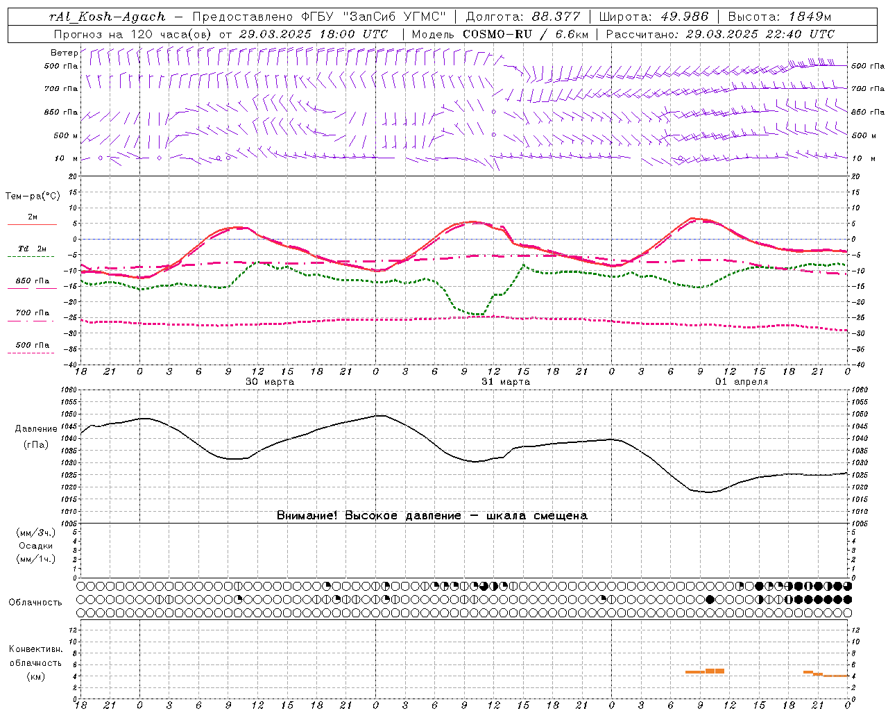888x711 pixels.
Task: Click the 31 марта date label
Action: [506, 382]
